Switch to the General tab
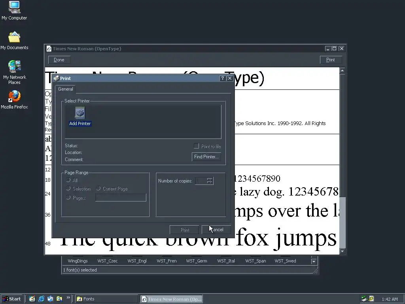 65,89
